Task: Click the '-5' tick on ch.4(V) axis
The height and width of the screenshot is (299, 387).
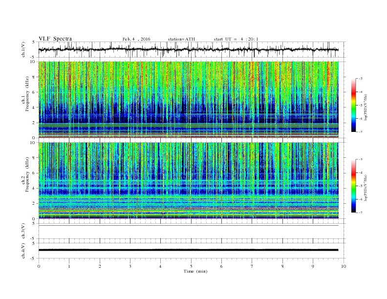Action: pyautogui.click(x=33, y=258)
